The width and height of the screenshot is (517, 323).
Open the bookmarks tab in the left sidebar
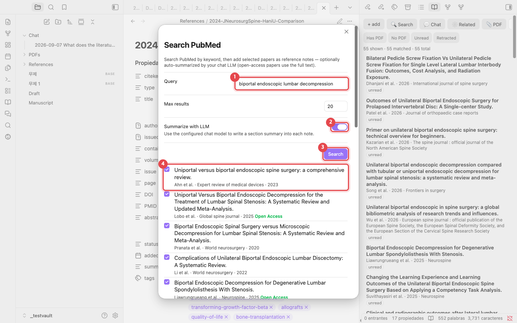pyautogui.click(x=64, y=7)
